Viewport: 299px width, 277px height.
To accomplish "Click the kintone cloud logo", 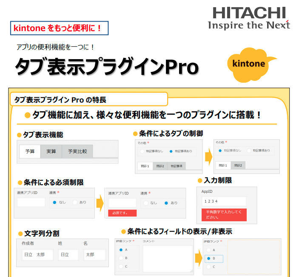I will pyautogui.click(x=250, y=65).
